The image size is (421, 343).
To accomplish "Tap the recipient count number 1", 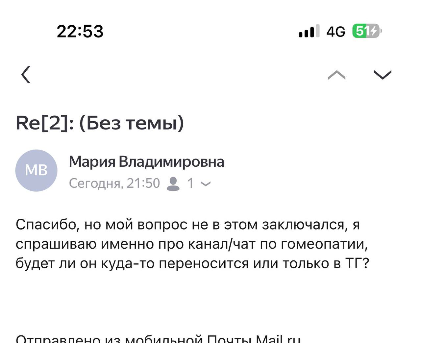I will (190, 184).
